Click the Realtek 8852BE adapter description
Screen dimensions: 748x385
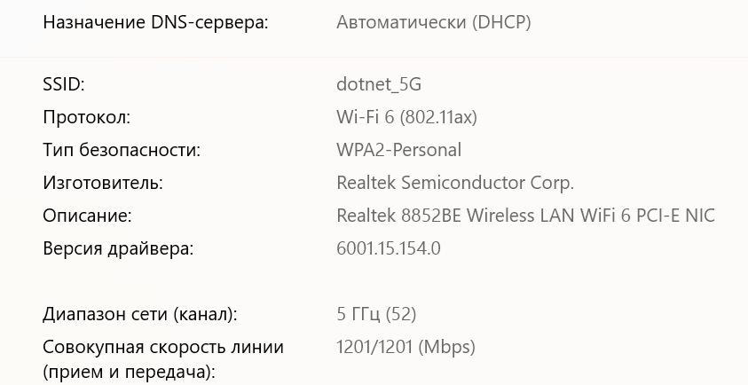(525, 216)
